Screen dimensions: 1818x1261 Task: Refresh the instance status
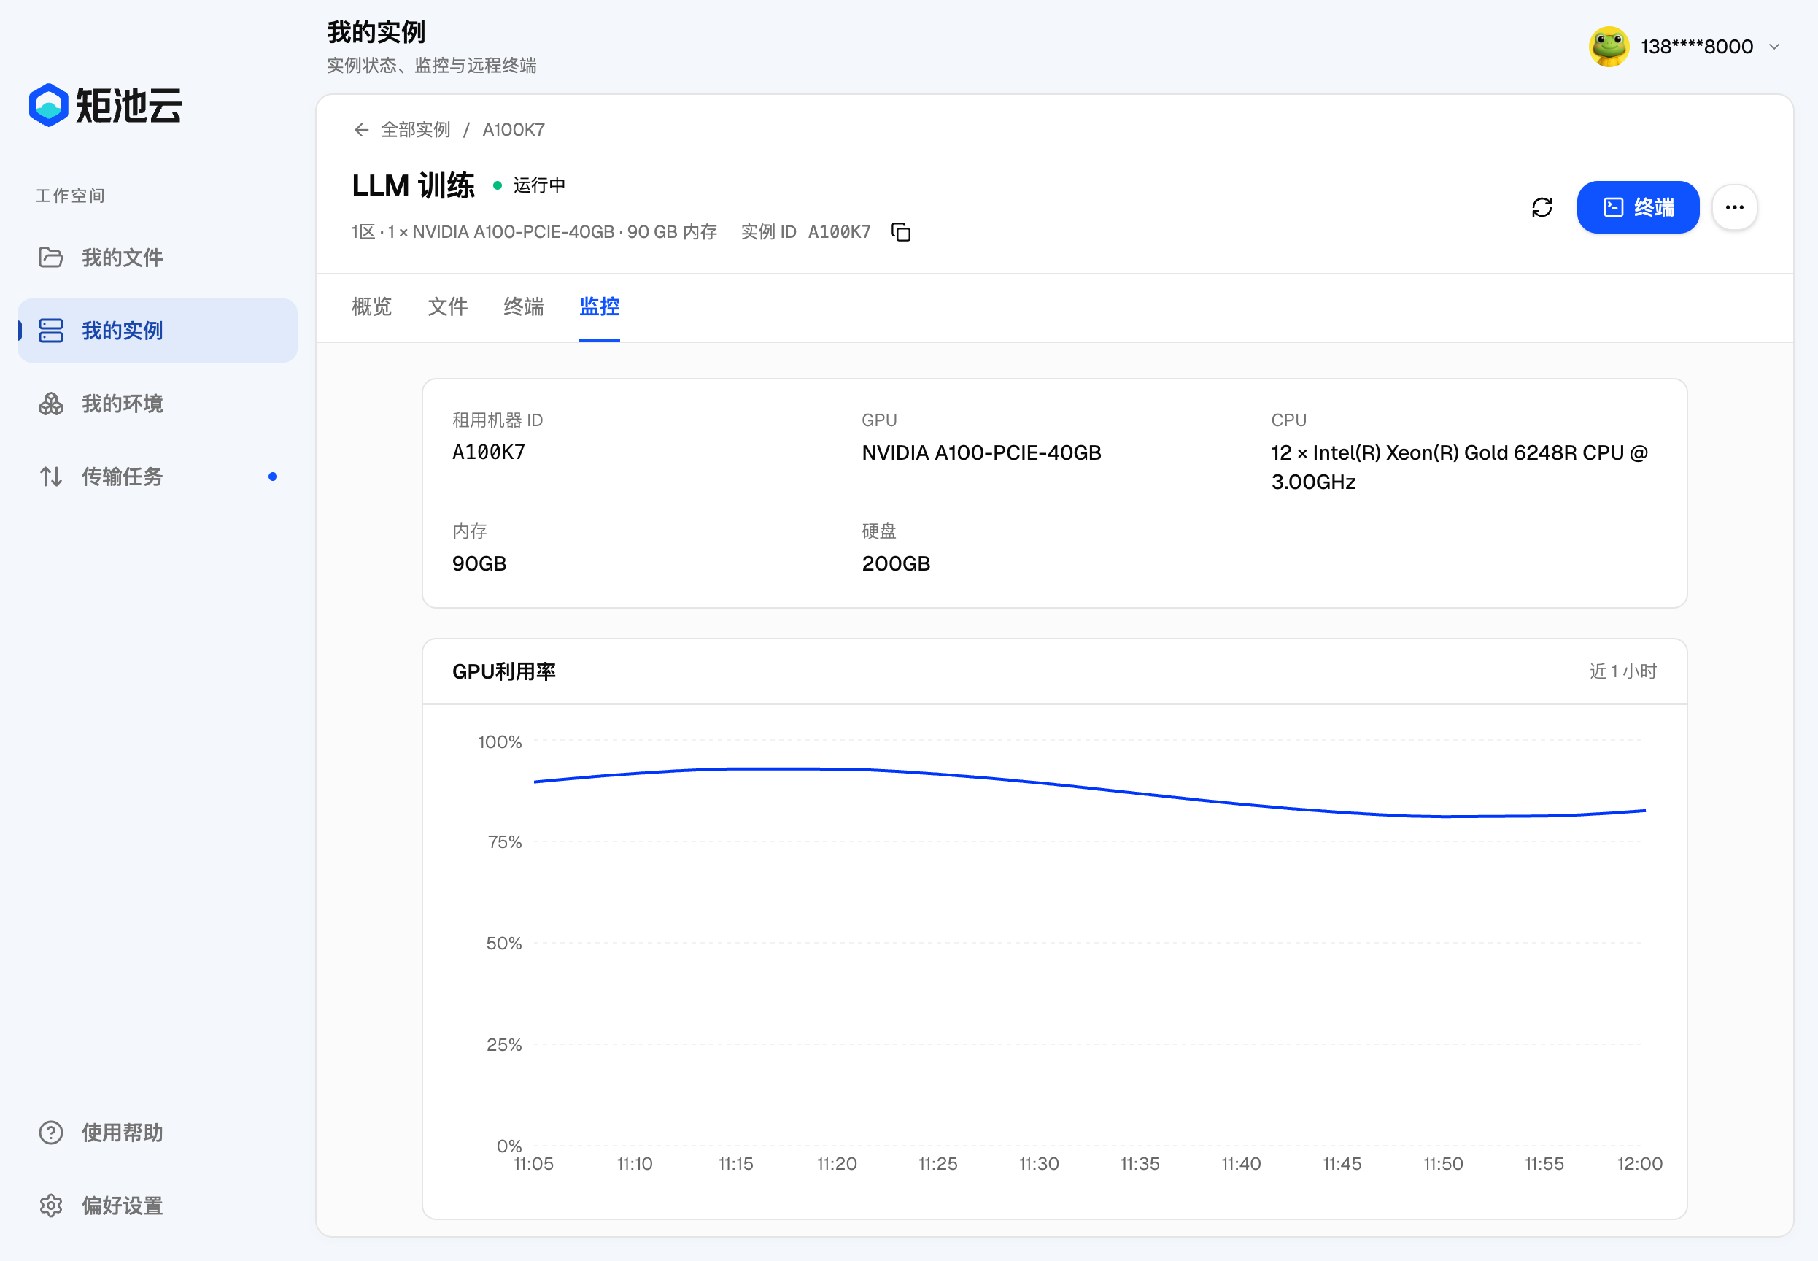1542,207
